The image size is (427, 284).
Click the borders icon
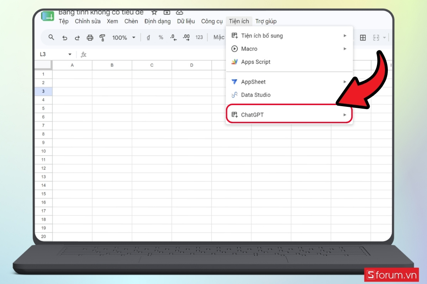tap(363, 38)
